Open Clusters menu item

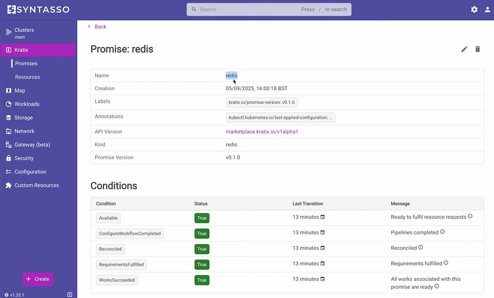tap(38, 33)
